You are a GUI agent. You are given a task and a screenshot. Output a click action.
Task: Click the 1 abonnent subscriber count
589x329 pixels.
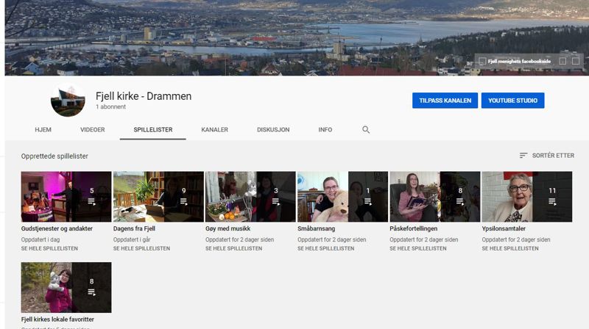point(111,106)
